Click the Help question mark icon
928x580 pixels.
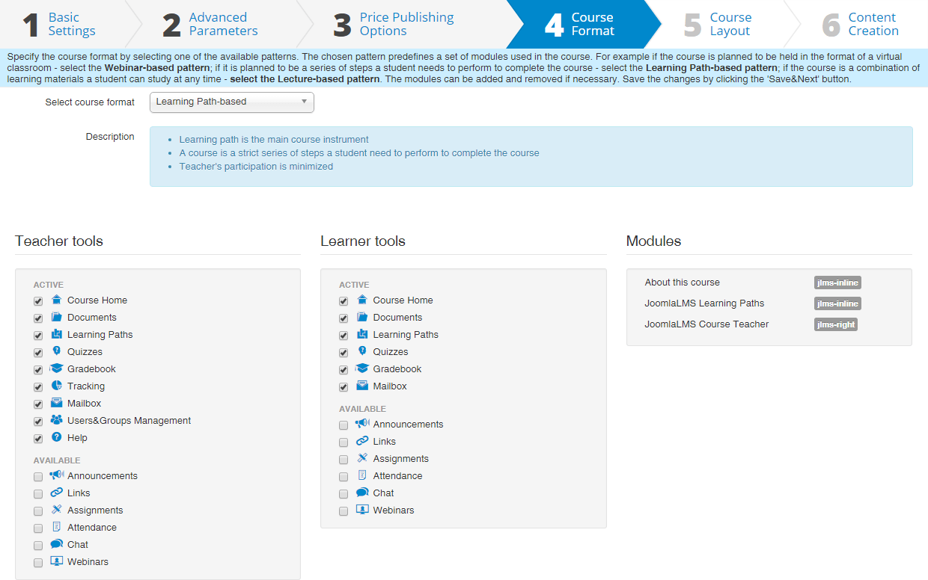click(x=57, y=437)
